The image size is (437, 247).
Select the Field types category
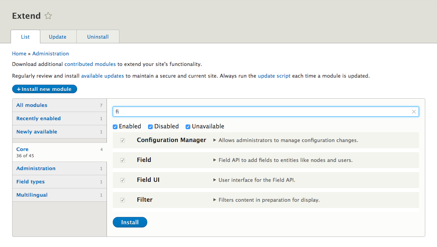[31, 182]
